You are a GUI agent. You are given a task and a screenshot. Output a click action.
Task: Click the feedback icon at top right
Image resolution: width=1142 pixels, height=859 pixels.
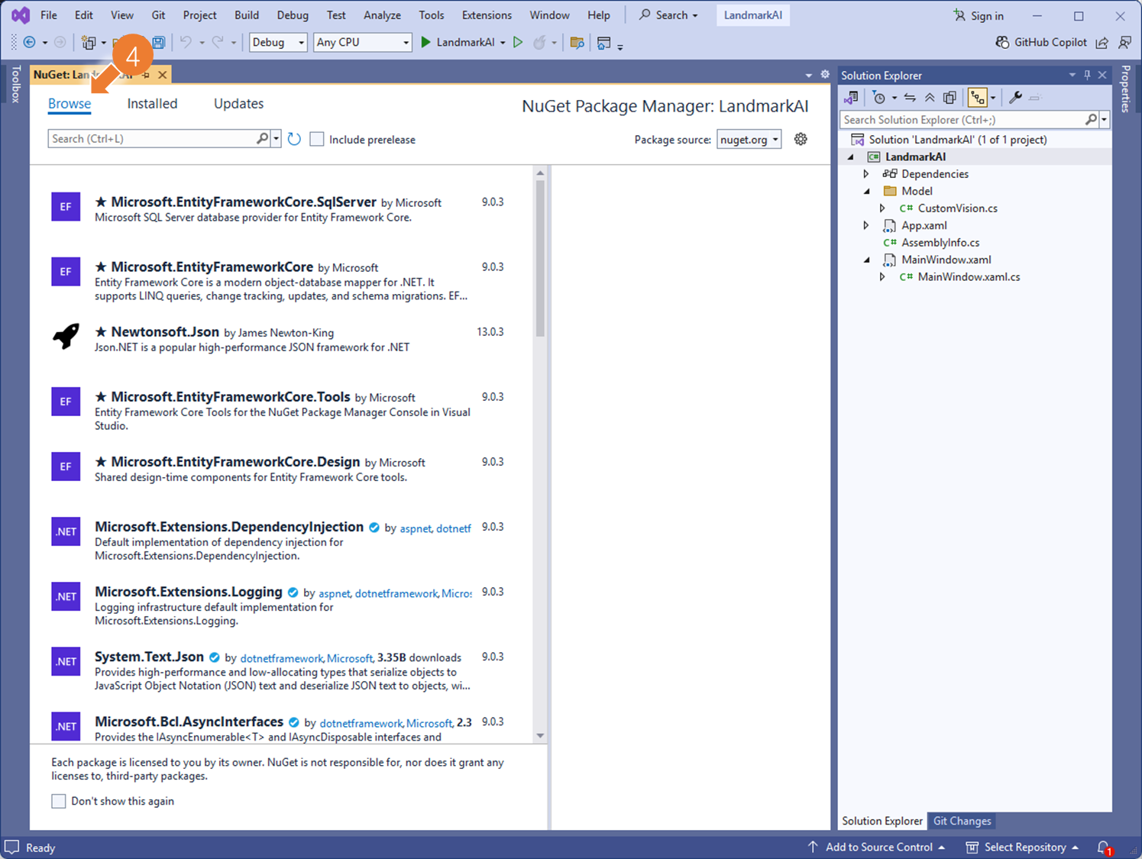pyautogui.click(x=1124, y=43)
